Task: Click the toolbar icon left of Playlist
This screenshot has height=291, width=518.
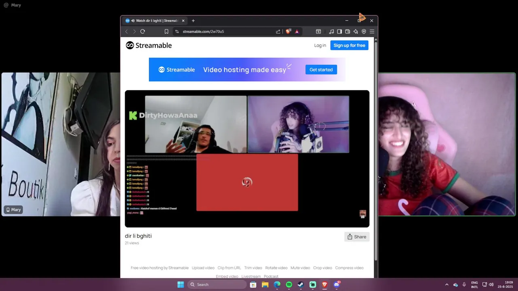Action: tap(318, 32)
